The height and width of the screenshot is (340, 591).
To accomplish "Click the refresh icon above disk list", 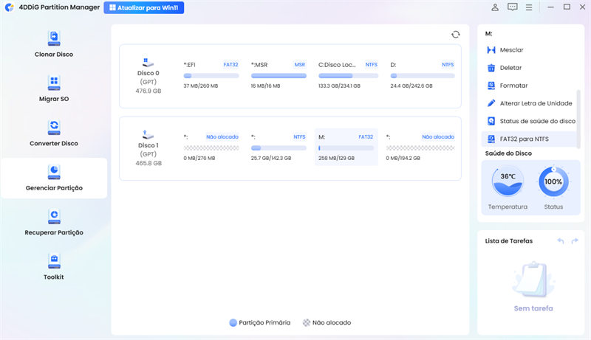I will pyautogui.click(x=456, y=35).
